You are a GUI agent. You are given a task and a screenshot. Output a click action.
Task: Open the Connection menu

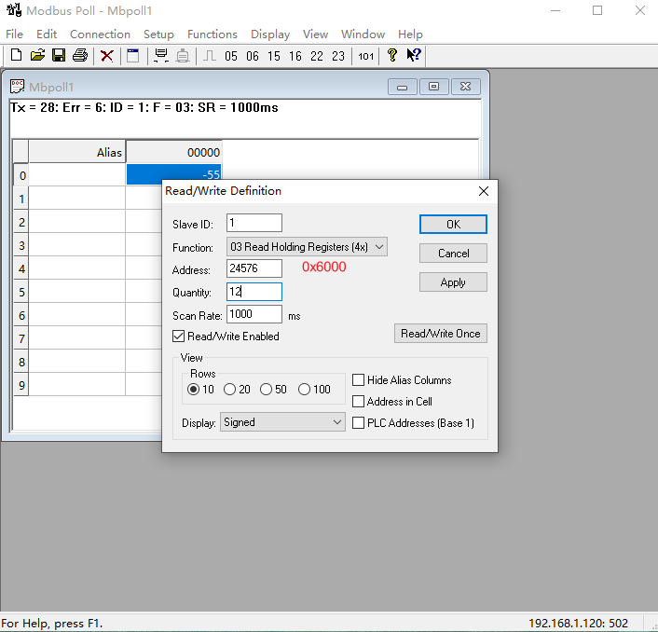(x=100, y=34)
